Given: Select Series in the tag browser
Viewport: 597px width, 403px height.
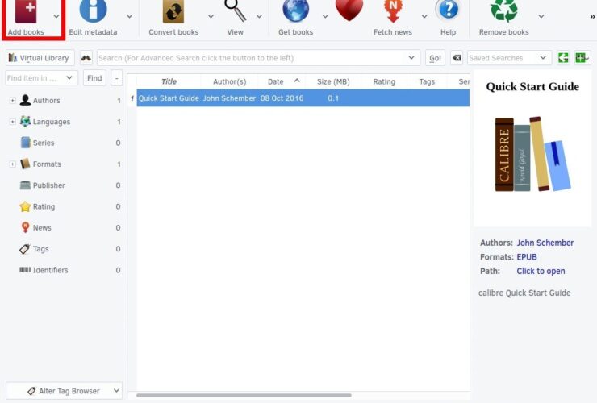Looking at the screenshot, I should [x=44, y=143].
